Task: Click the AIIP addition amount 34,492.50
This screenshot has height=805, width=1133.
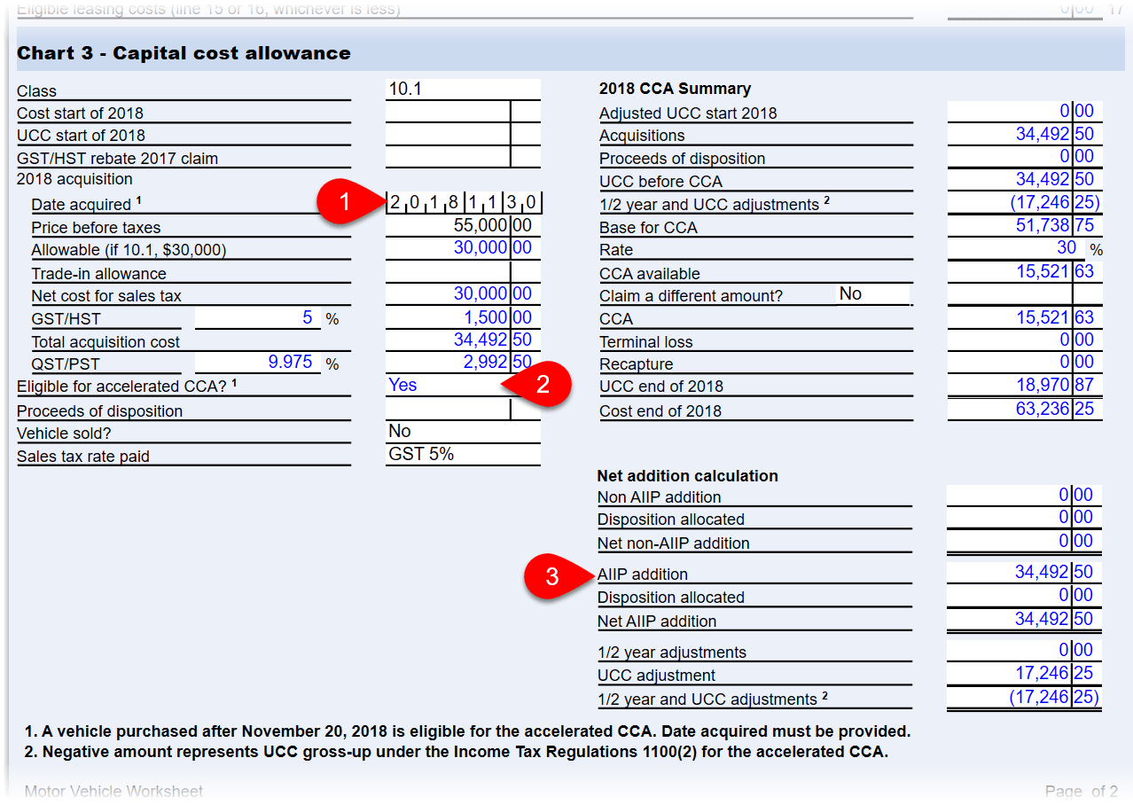Action: click(1025, 573)
